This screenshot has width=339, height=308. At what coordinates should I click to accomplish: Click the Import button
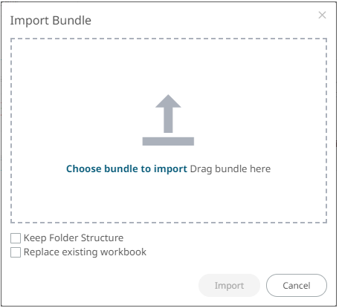click(x=229, y=286)
